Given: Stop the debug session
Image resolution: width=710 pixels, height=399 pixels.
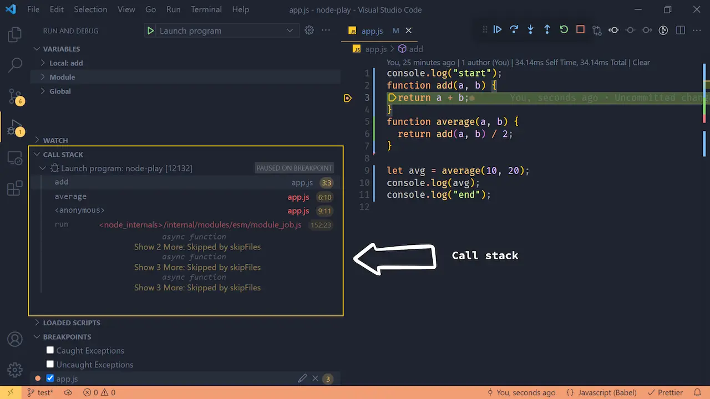Looking at the screenshot, I should pos(580,30).
